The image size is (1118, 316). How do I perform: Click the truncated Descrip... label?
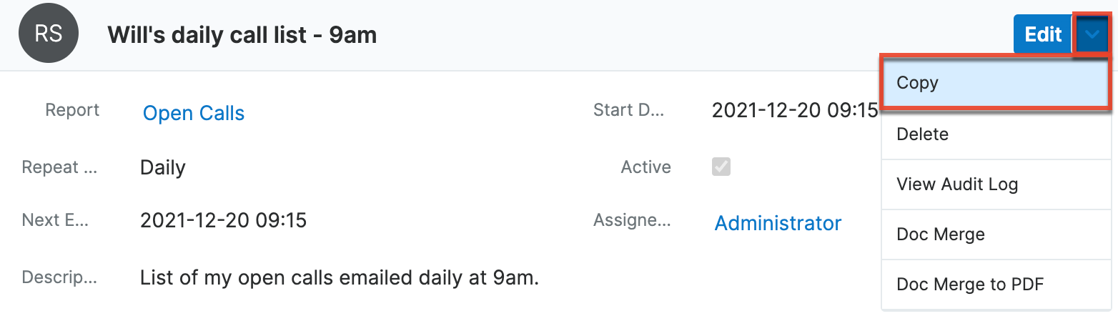coord(59,277)
